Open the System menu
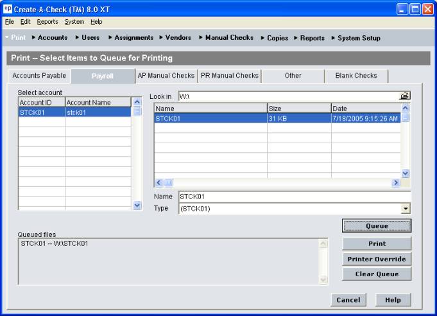The image size is (437, 316). point(74,22)
